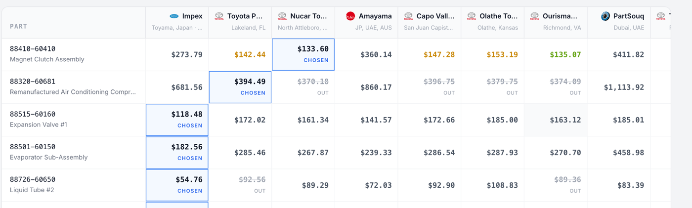Click the Toyota logo beside Capo Vall...
692x208 pixels.
(408, 16)
